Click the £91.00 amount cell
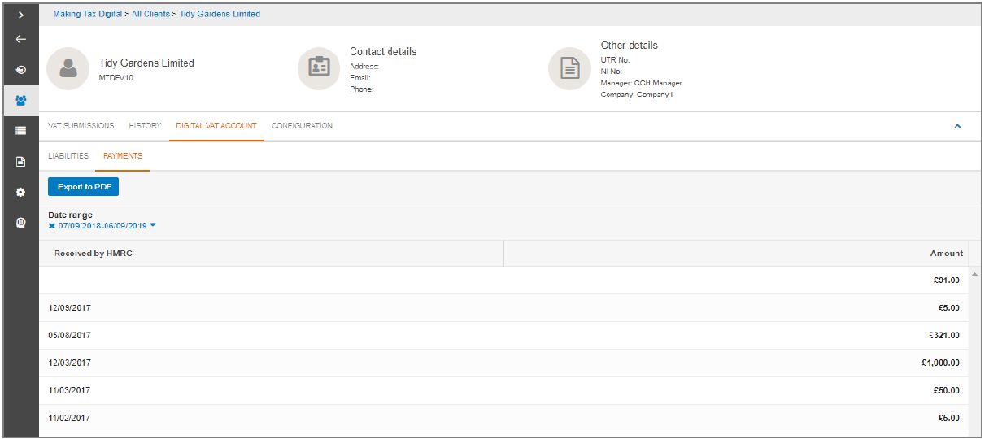 coord(947,280)
